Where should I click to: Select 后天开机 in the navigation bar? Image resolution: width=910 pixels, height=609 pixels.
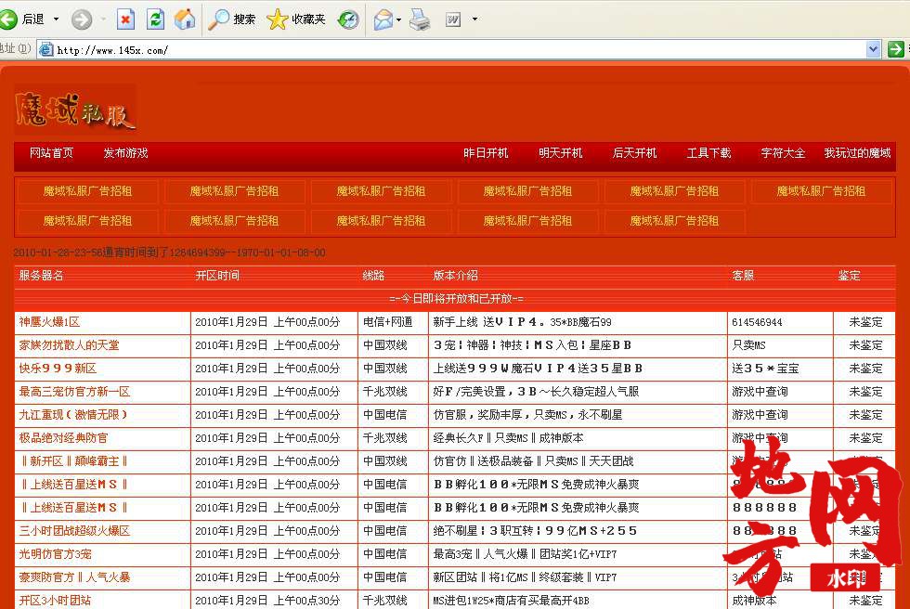(x=635, y=153)
